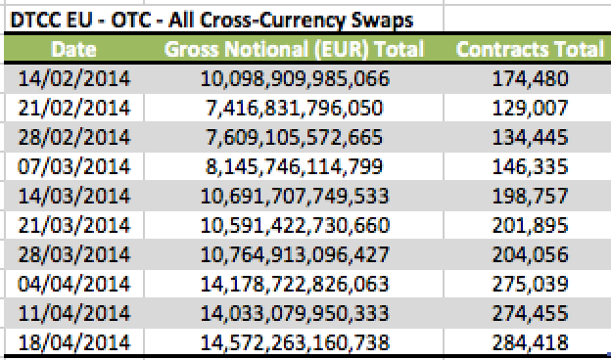Viewport: 611px width, 360px height.
Task: Select notional cell 8,145,746,114,799
Action: coord(295,166)
